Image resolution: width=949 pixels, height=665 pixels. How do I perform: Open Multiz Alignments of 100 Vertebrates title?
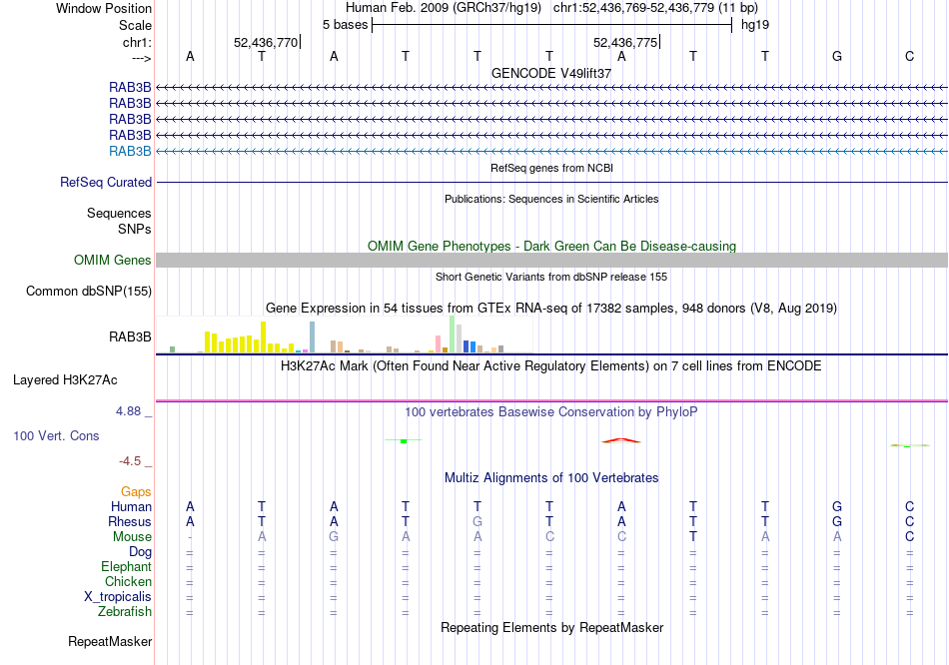click(x=551, y=478)
